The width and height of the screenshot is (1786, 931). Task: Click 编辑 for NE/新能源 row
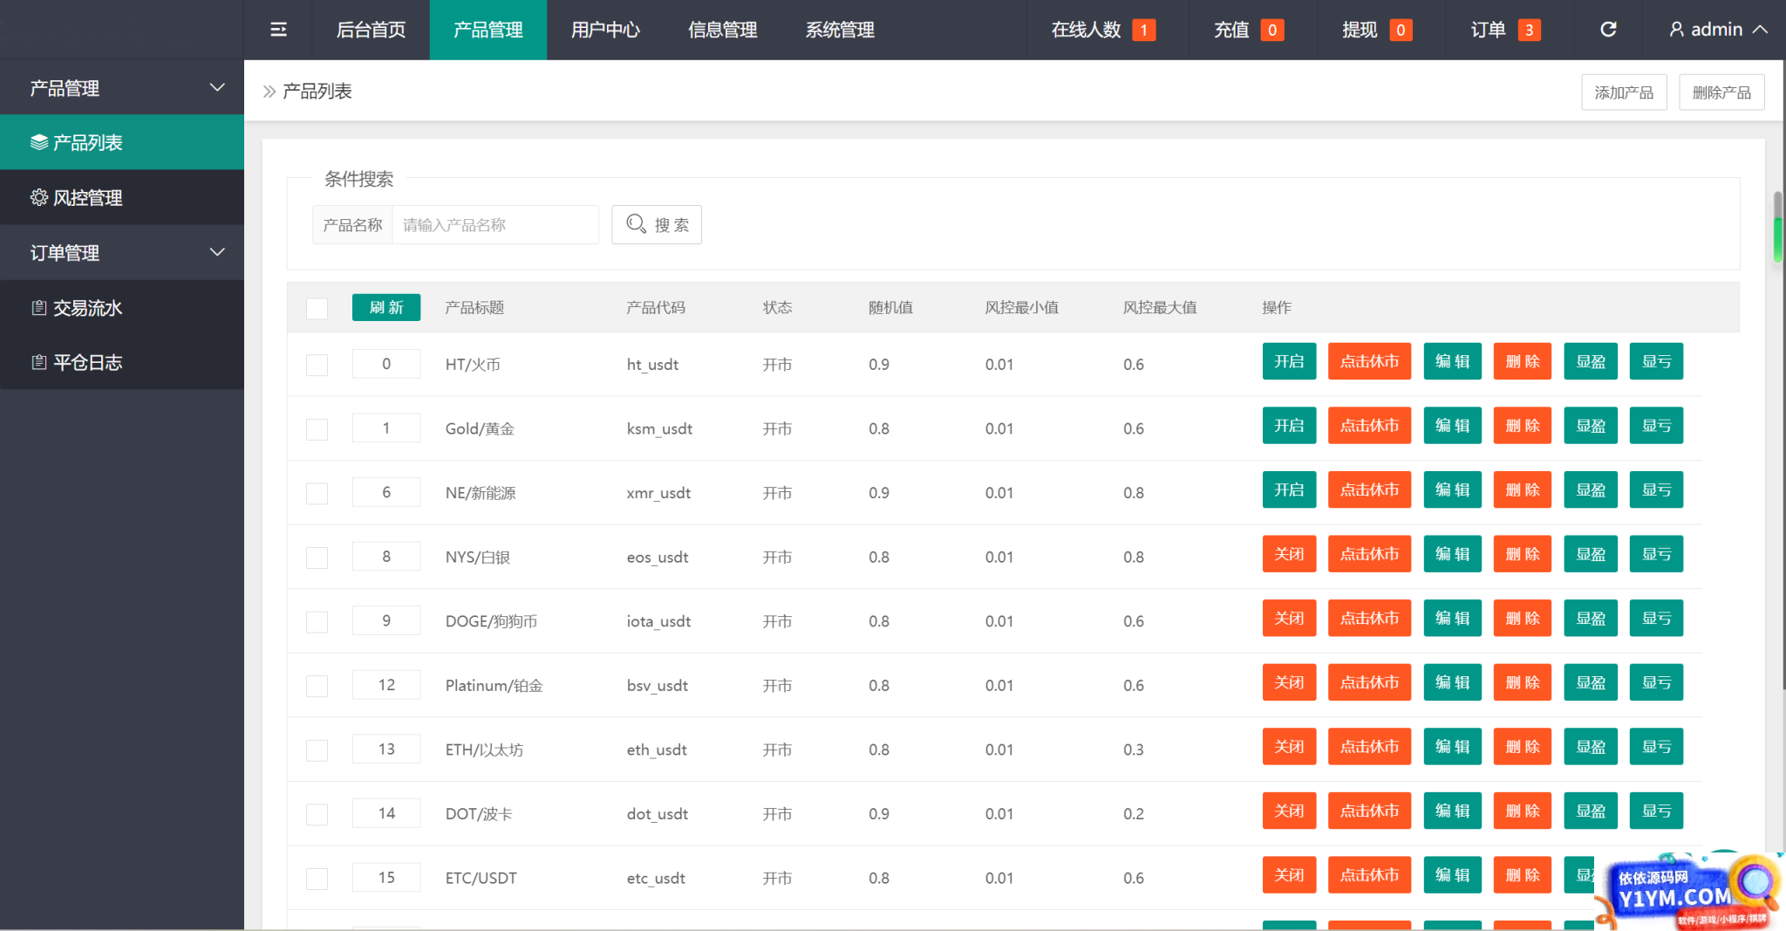click(1453, 489)
